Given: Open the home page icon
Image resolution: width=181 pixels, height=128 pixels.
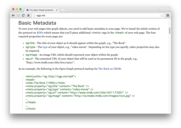Looking at the screenshot, I should (28, 15).
